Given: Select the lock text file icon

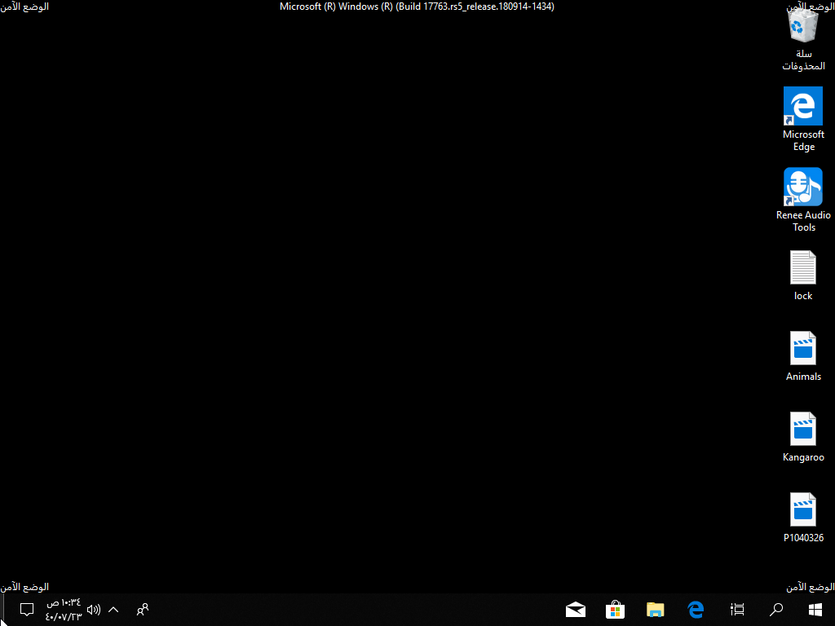Looking at the screenshot, I should 803,276.
